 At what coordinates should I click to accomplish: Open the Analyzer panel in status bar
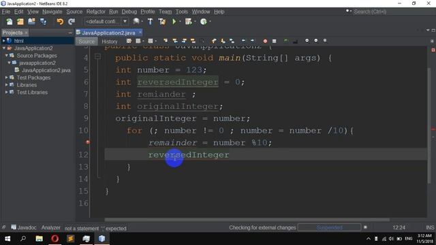(50, 227)
